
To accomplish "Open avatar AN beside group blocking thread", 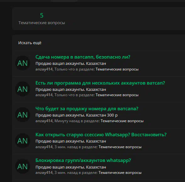I will click(23, 166).
